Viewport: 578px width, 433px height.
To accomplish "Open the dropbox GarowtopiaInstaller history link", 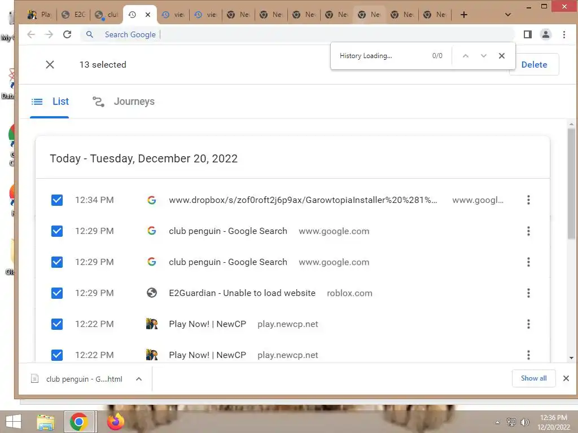I will (x=303, y=200).
